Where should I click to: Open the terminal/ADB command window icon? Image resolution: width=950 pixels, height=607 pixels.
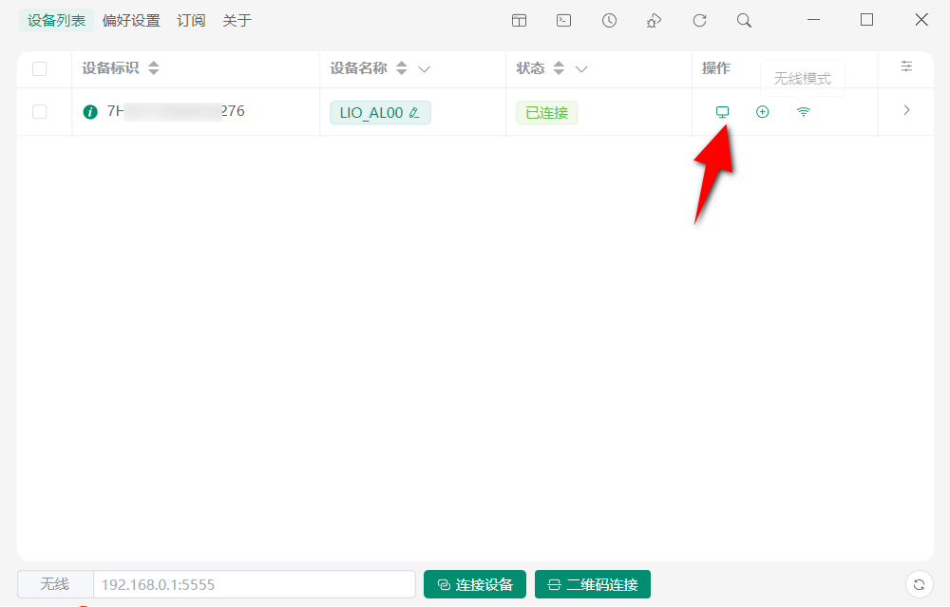point(563,19)
